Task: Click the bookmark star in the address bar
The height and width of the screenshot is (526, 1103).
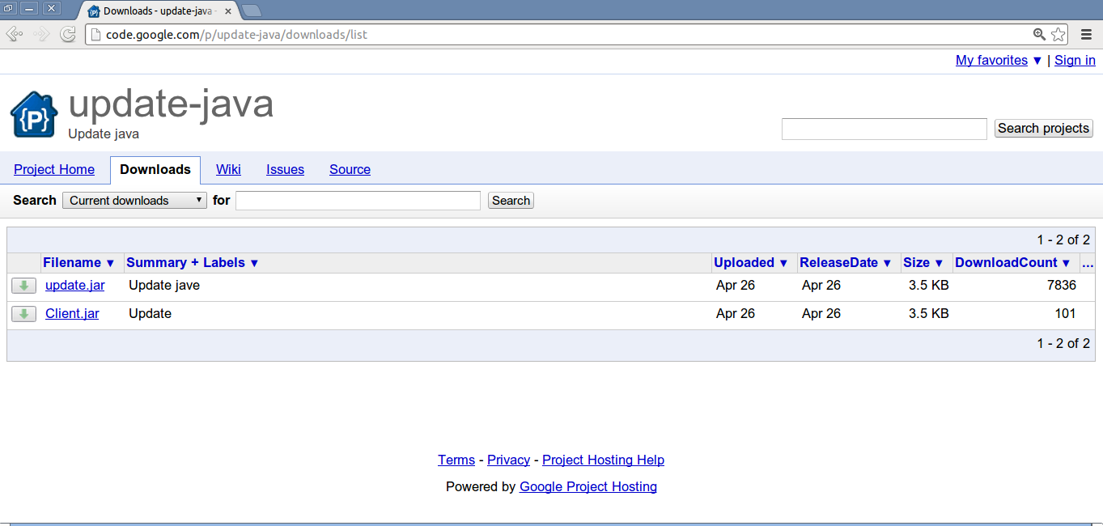Action: [1058, 34]
